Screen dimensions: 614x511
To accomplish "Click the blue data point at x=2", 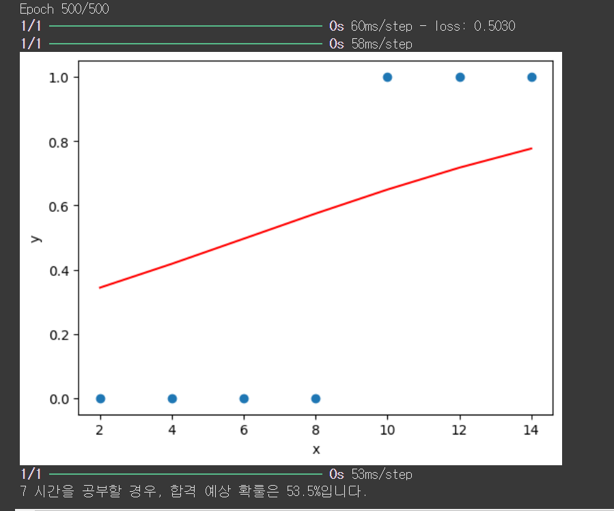I will point(100,398).
